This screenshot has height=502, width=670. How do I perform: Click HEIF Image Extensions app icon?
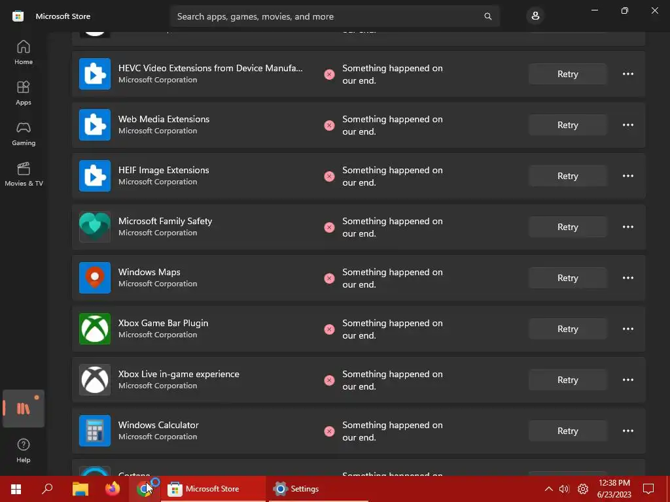(95, 176)
